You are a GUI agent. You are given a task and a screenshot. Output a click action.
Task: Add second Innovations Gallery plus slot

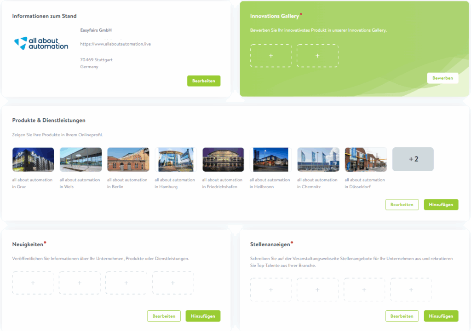coord(317,56)
